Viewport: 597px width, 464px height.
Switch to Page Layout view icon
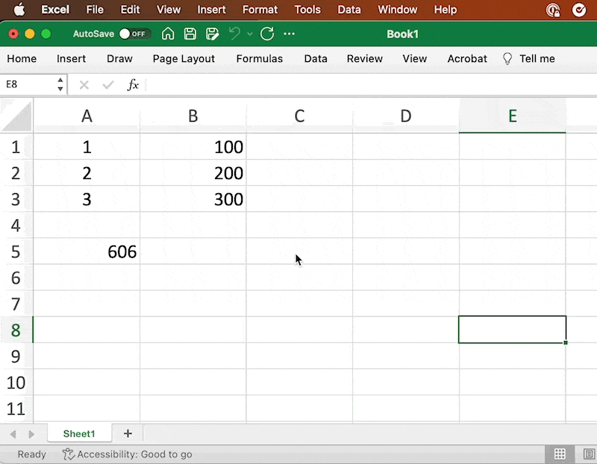pyautogui.click(x=589, y=454)
